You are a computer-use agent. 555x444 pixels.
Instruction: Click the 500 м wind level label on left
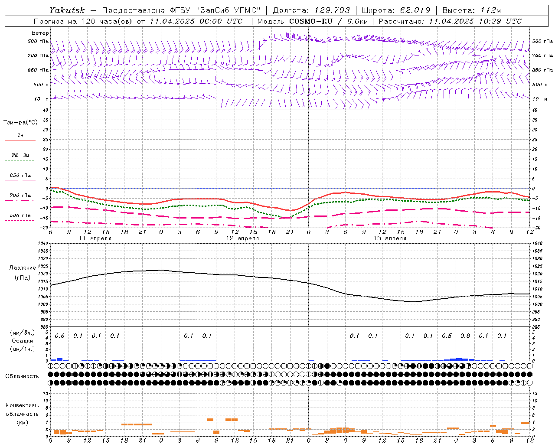[41, 85]
